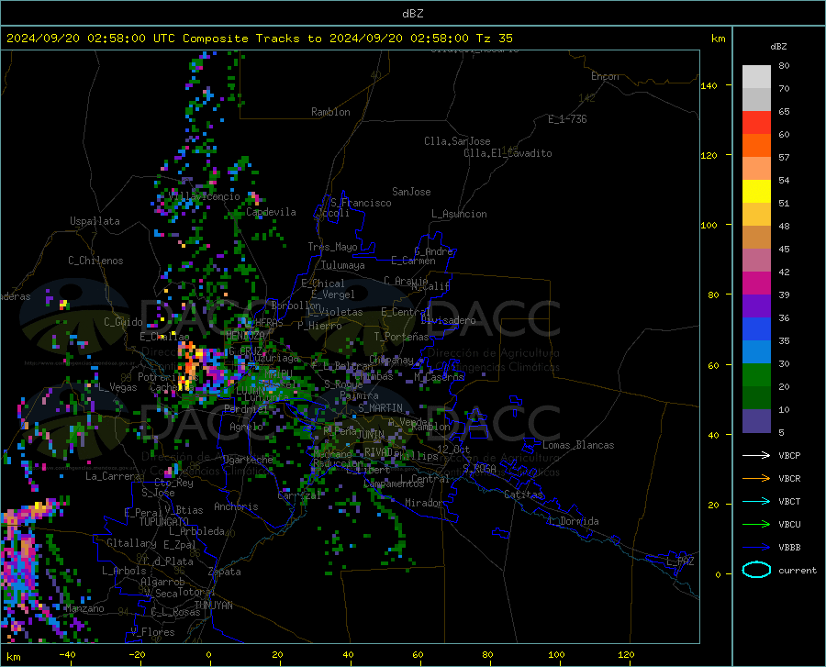Click the 'Mirador' place label
This screenshot has height=667, width=826.
pyautogui.click(x=424, y=503)
